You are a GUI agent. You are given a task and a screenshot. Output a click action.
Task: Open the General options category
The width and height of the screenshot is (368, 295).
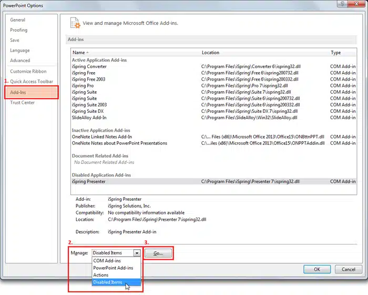(x=17, y=20)
